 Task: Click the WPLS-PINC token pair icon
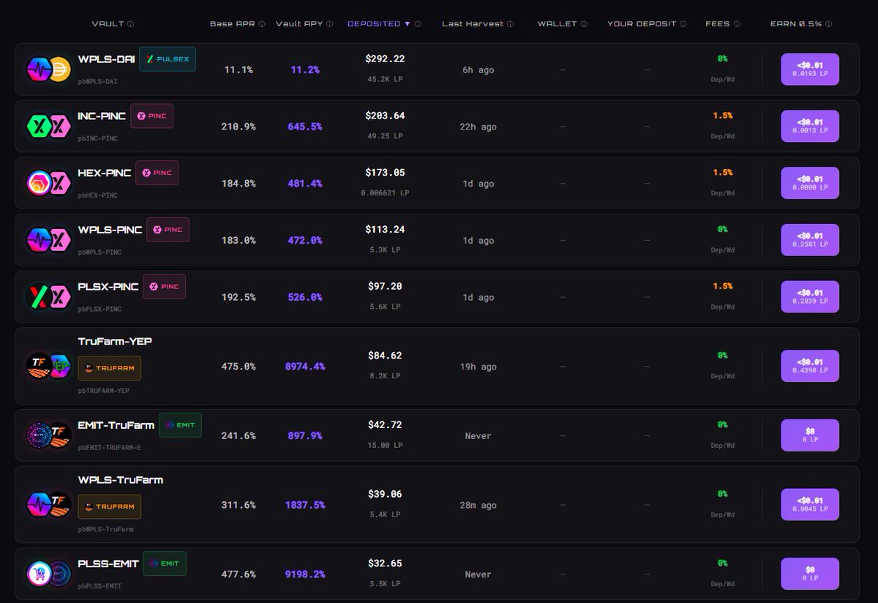[48, 240]
